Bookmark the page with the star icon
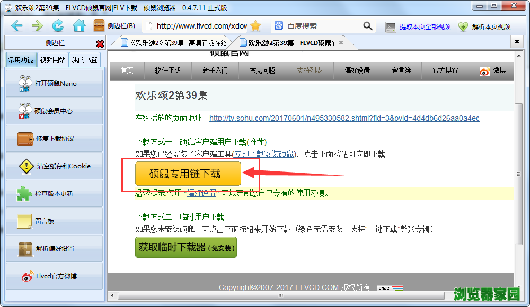This screenshot has width=530, height=307. 257,25
